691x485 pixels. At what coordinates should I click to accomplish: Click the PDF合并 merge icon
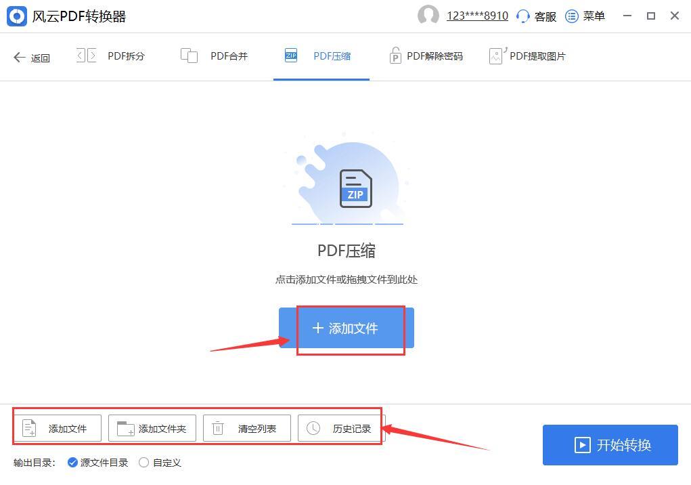pyautogui.click(x=189, y=56)
